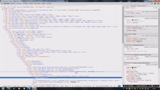Screen dimensions: 160x90
Task: Open common.css link for the a rule
Action: tap(151, 18)
